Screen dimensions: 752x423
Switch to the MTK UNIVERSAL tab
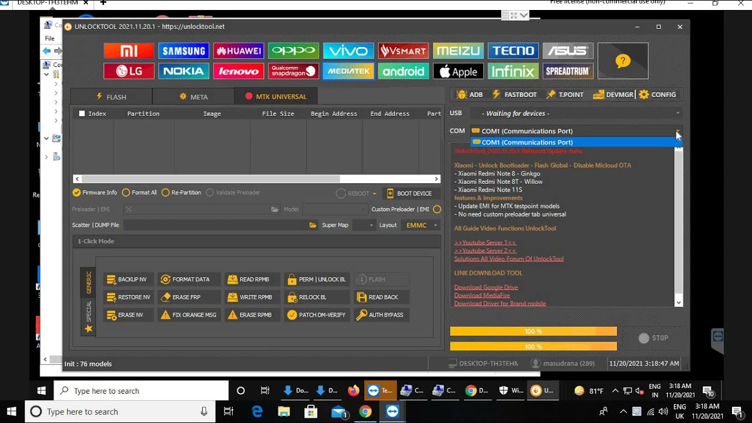(276, 96)
